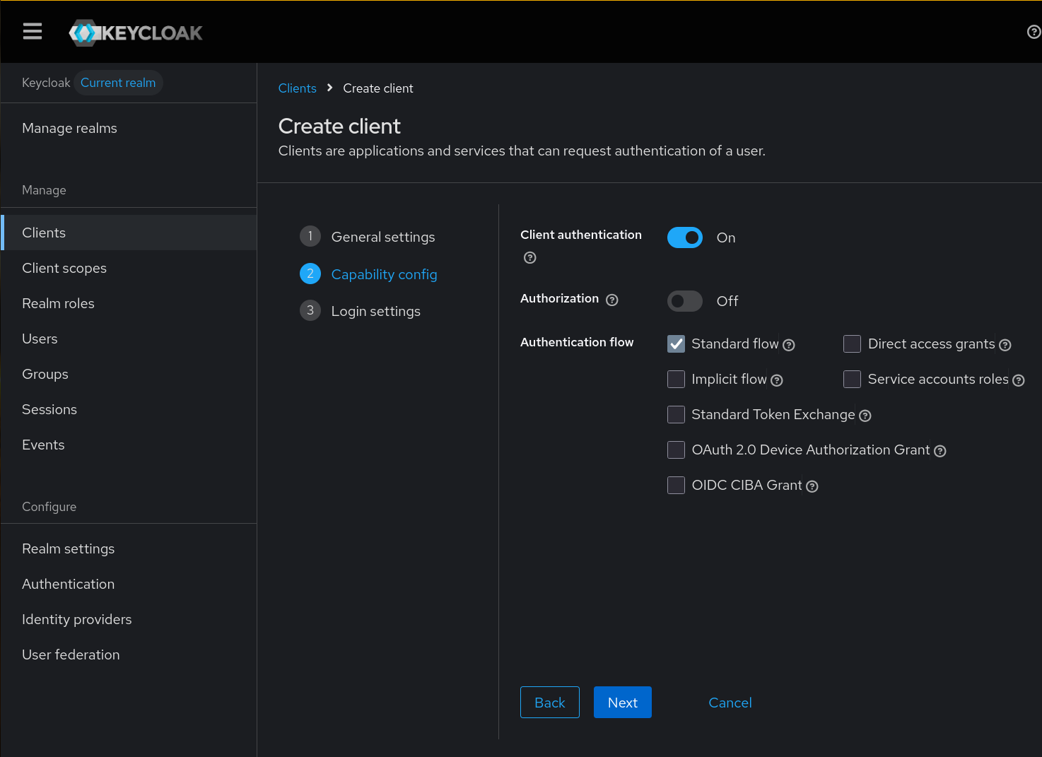This screenshot has width=1042, height=757.
Task: Click the Next button
Action: click(x=623, y=703)
